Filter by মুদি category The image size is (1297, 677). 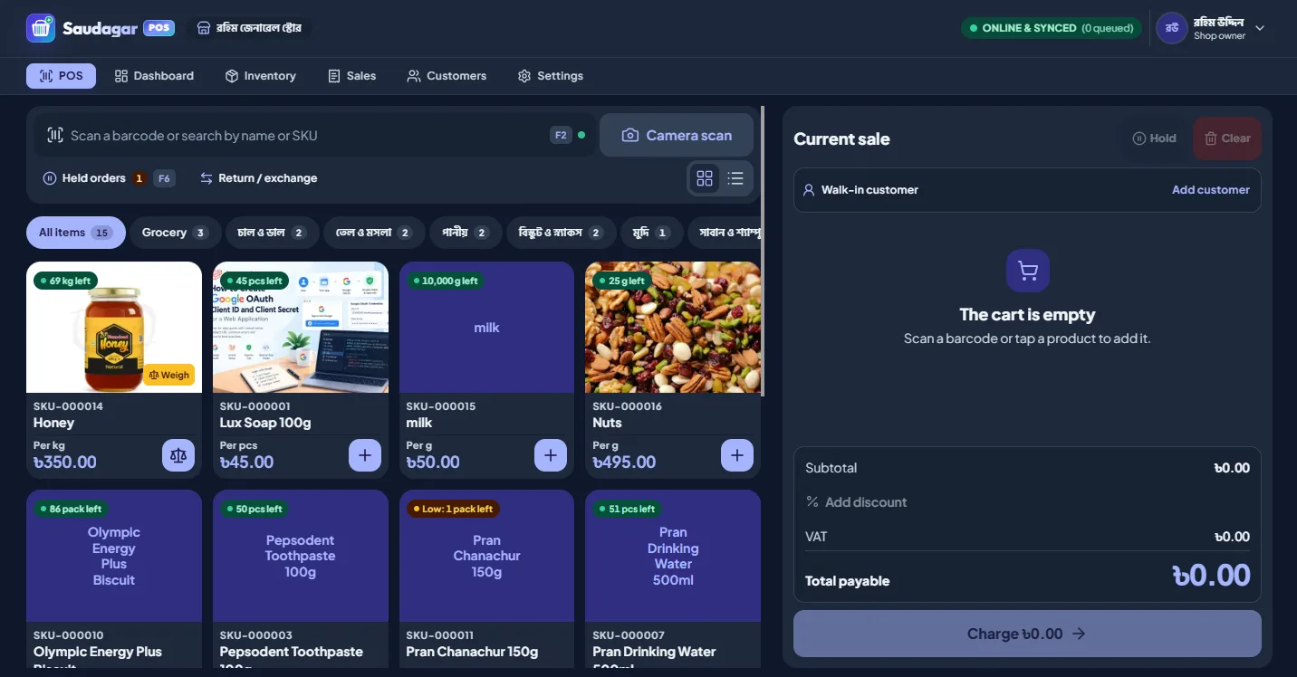pyautogui.click(x=651, y=233)
